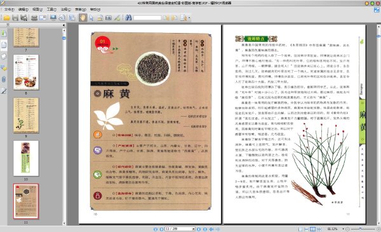Viewport: 381px width, 232px height.
Task: Click thumbnail panel scrollbar down arrow
Action: pyautogui.click(x=64, y=224)
